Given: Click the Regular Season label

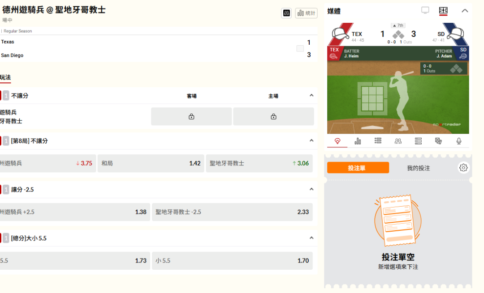Looking at the screenshot, I should pos(17,31).
